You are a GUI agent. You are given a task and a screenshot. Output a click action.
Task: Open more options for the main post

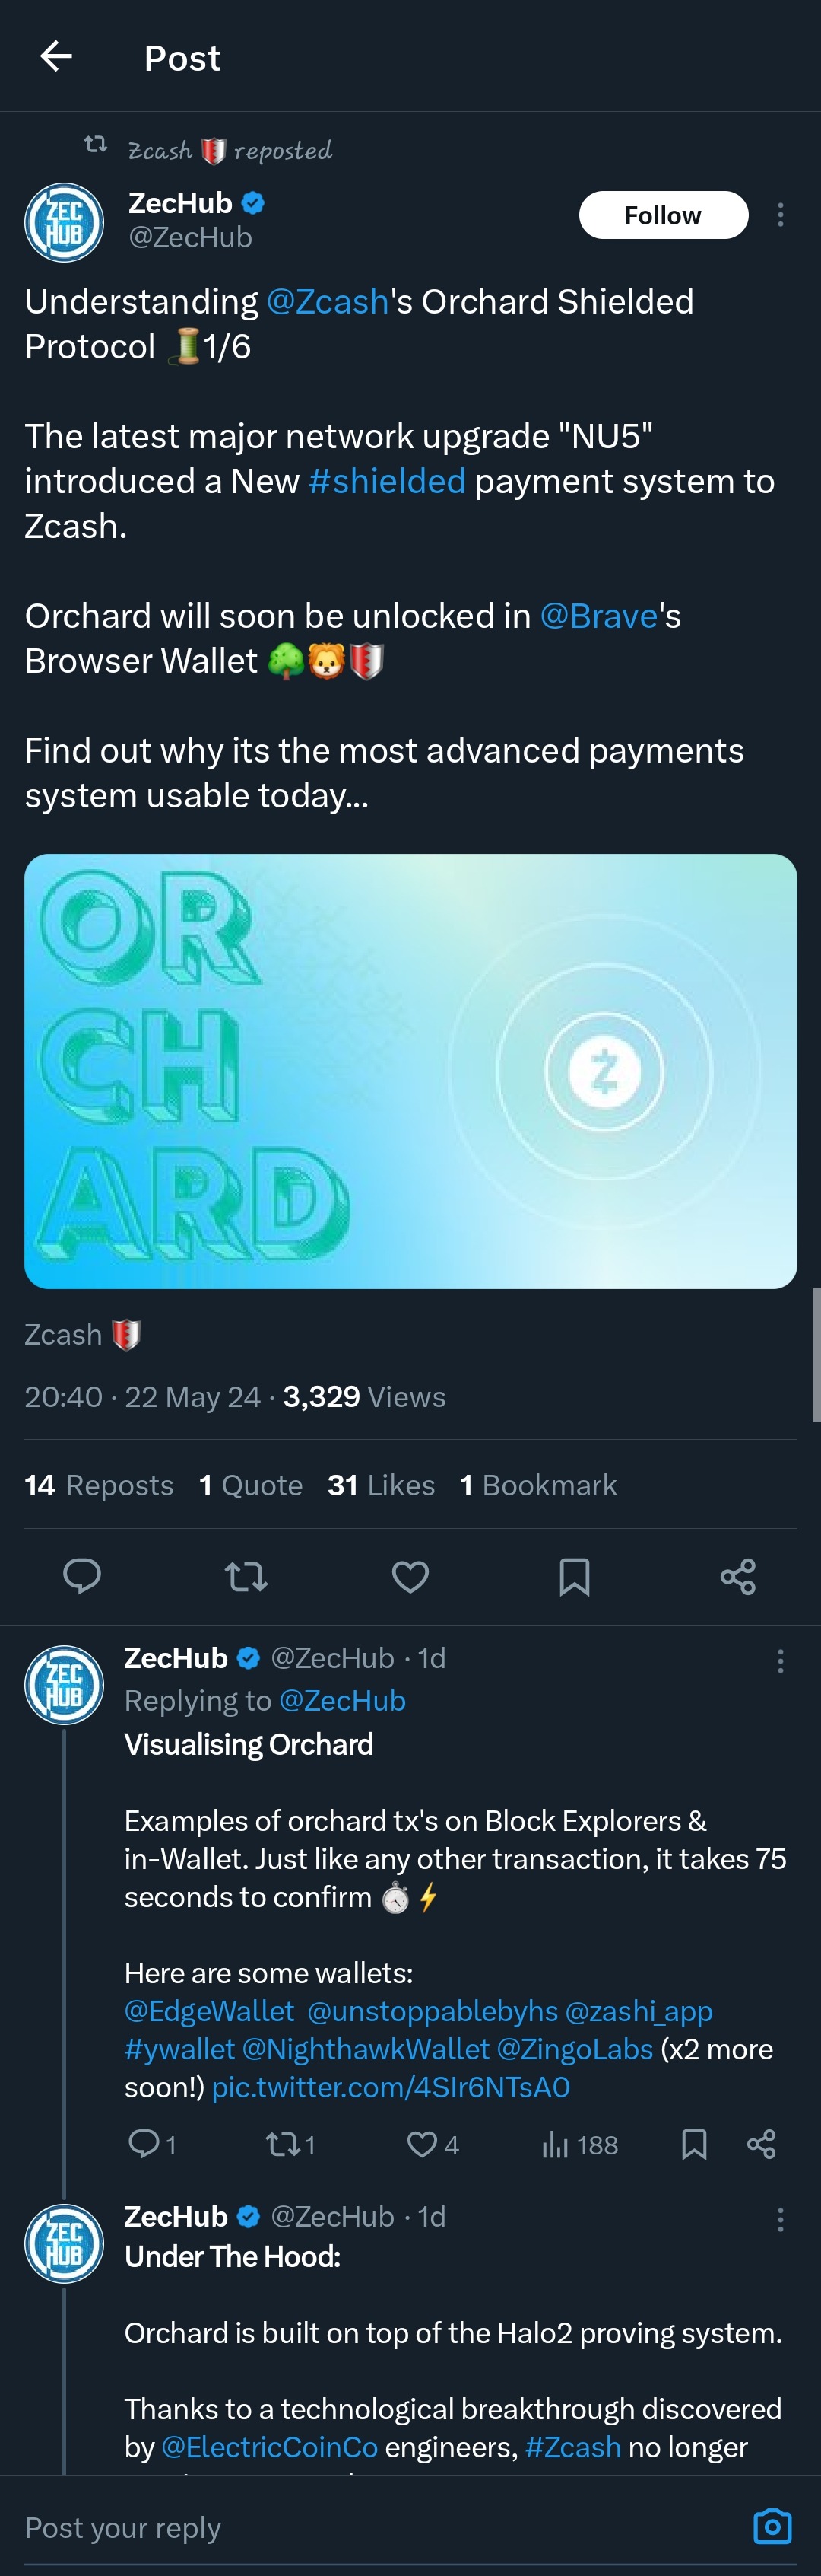point(780,215)
